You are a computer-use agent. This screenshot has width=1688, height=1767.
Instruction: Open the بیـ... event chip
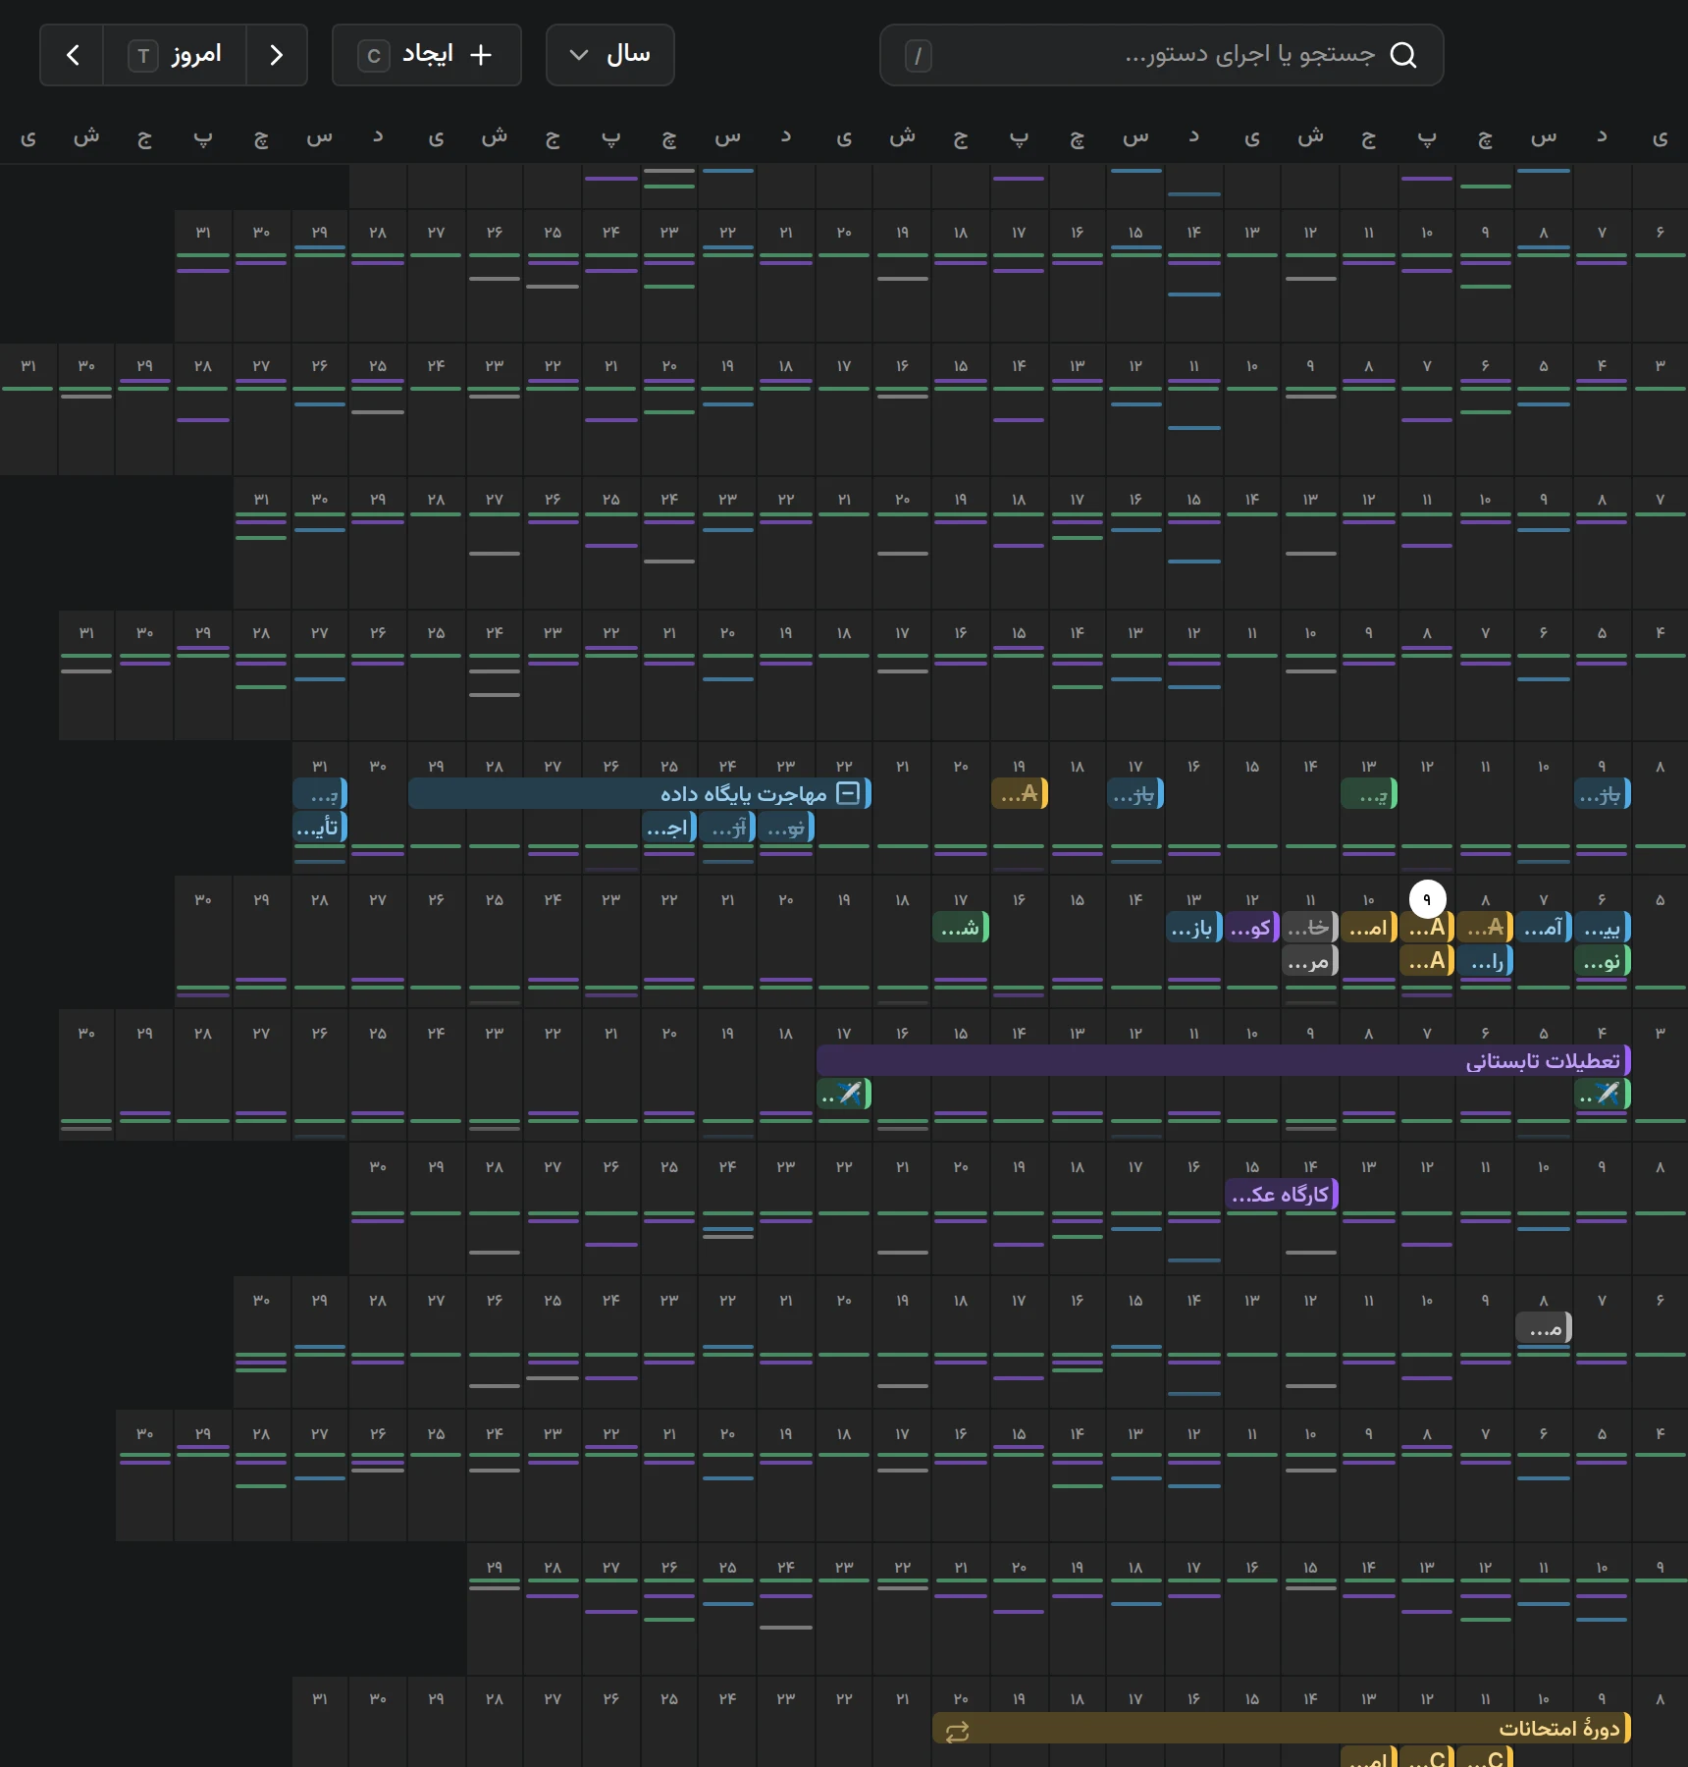click(x=1603, y=927)
